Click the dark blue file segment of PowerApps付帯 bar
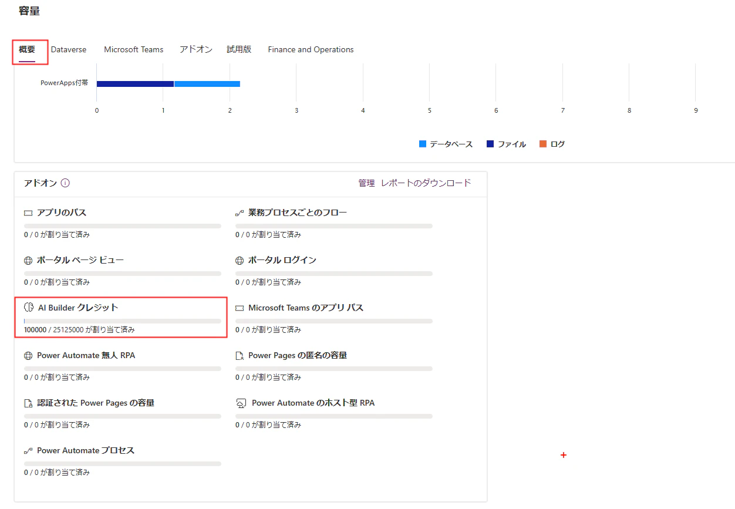 click(135, 84)
